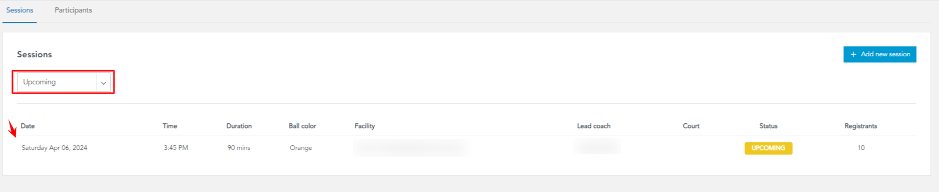Click the Orange ball color value
This screenshot has height=192, width=939.
pyautogui.click(x=301, y=148)
